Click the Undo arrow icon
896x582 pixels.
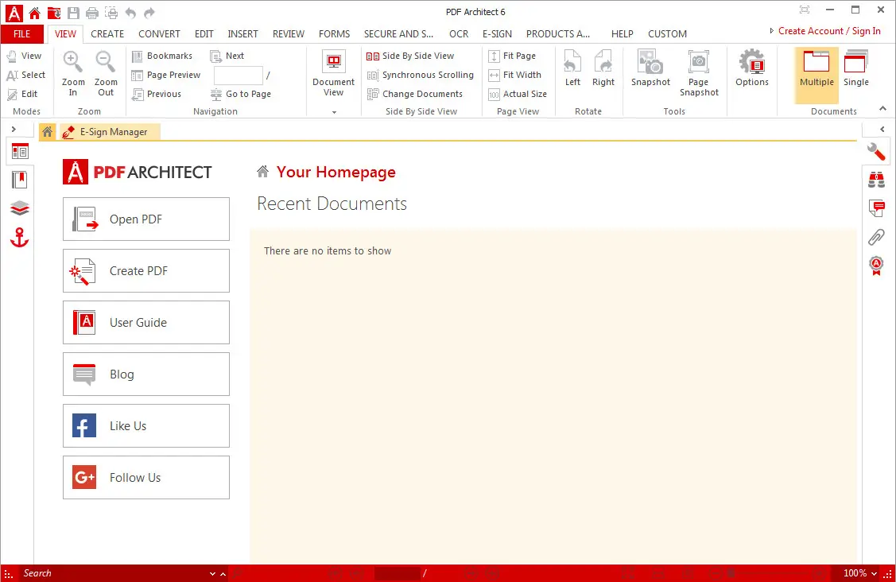(130, 13)
